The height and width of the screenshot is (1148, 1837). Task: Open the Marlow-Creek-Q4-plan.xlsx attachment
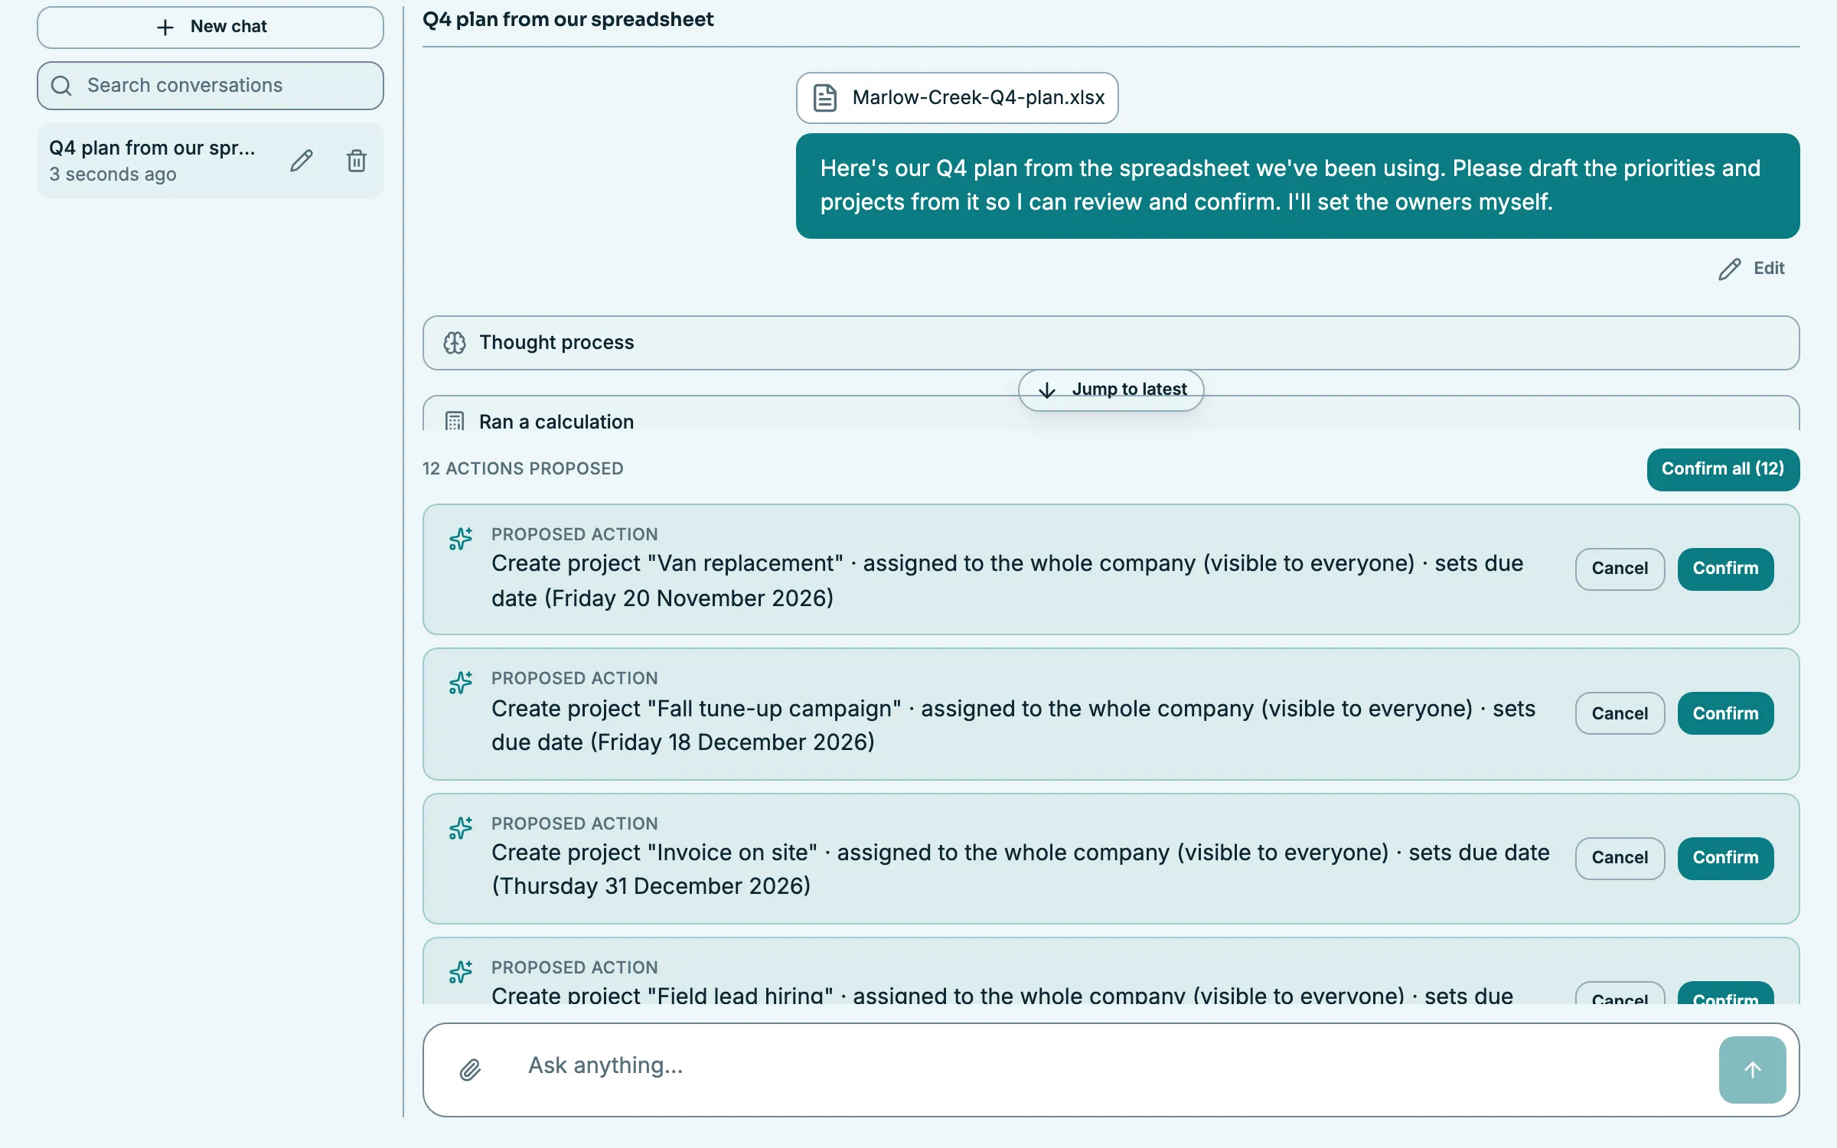957,98
